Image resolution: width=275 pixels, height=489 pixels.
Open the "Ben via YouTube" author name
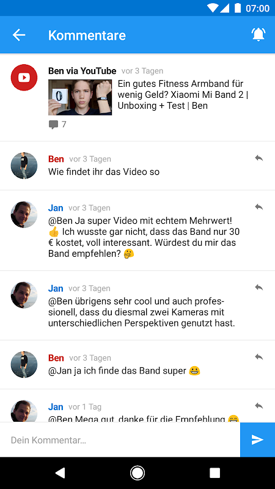tap(82, 71)
